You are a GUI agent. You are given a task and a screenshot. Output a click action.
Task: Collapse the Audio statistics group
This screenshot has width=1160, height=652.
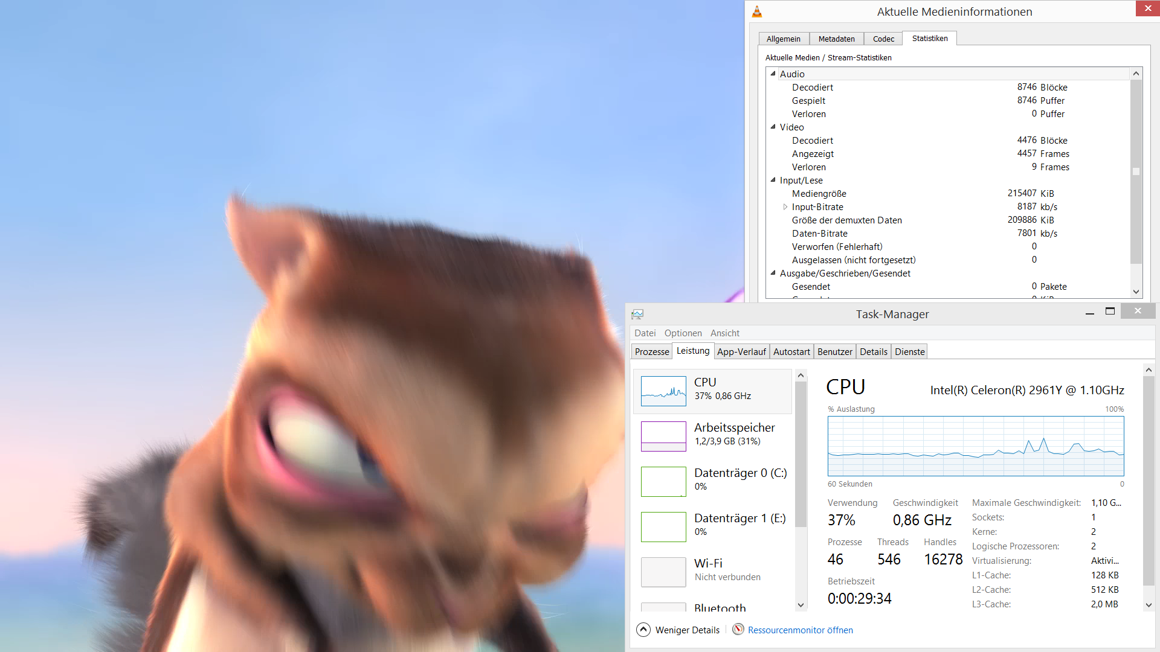773,74
